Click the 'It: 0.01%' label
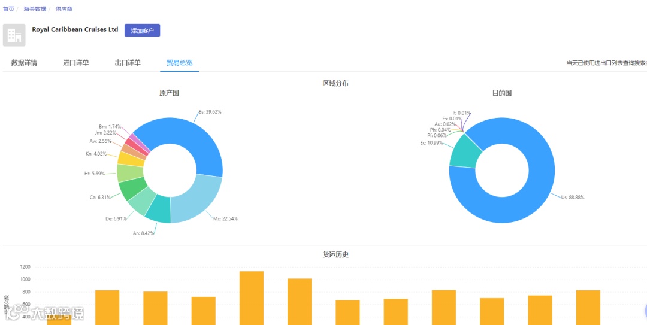Screen dimensions: 647x325 461,113
